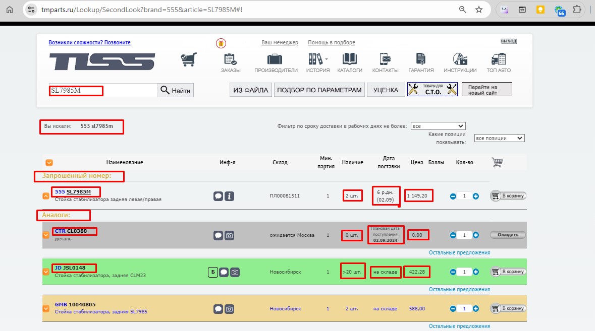
Task: Open delivery days filter dropdown
Action: coord(438,126)
